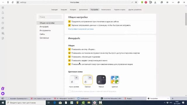This screenshot has width=187, height=105.
Task: Open collections icon in sidebar
Action: pos(3,28)
